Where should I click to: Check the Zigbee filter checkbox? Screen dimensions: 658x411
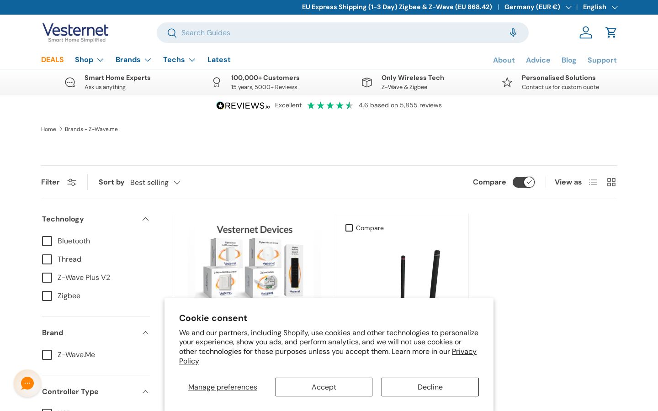[47, 296]
